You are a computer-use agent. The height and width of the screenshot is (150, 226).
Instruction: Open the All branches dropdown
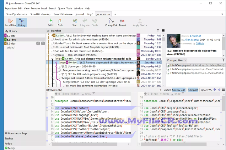pos(65,31)
